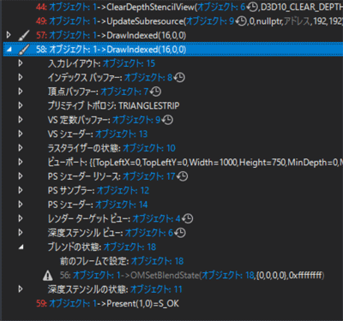Expand the レンダー ターゲット ビュー node
The width and height of the screenshot is (343, 321).
click(21, 218)
